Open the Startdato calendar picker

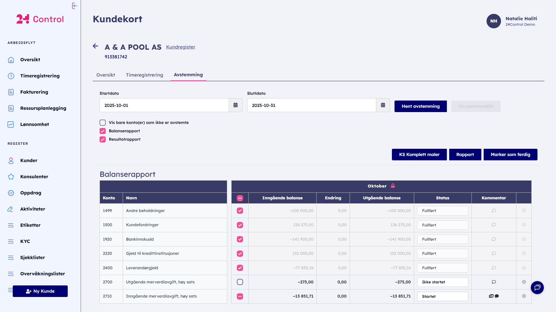235,105
